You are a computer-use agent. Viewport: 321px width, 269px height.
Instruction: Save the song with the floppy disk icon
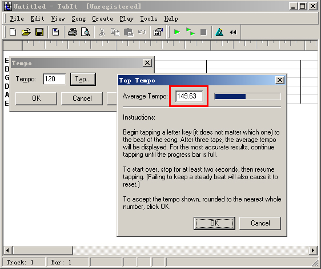pyautogui.click(x=39, y=32)
